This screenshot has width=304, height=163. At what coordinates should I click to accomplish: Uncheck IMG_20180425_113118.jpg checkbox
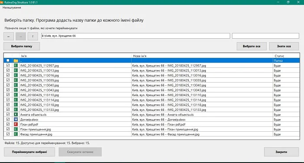(x=8, y=105)
